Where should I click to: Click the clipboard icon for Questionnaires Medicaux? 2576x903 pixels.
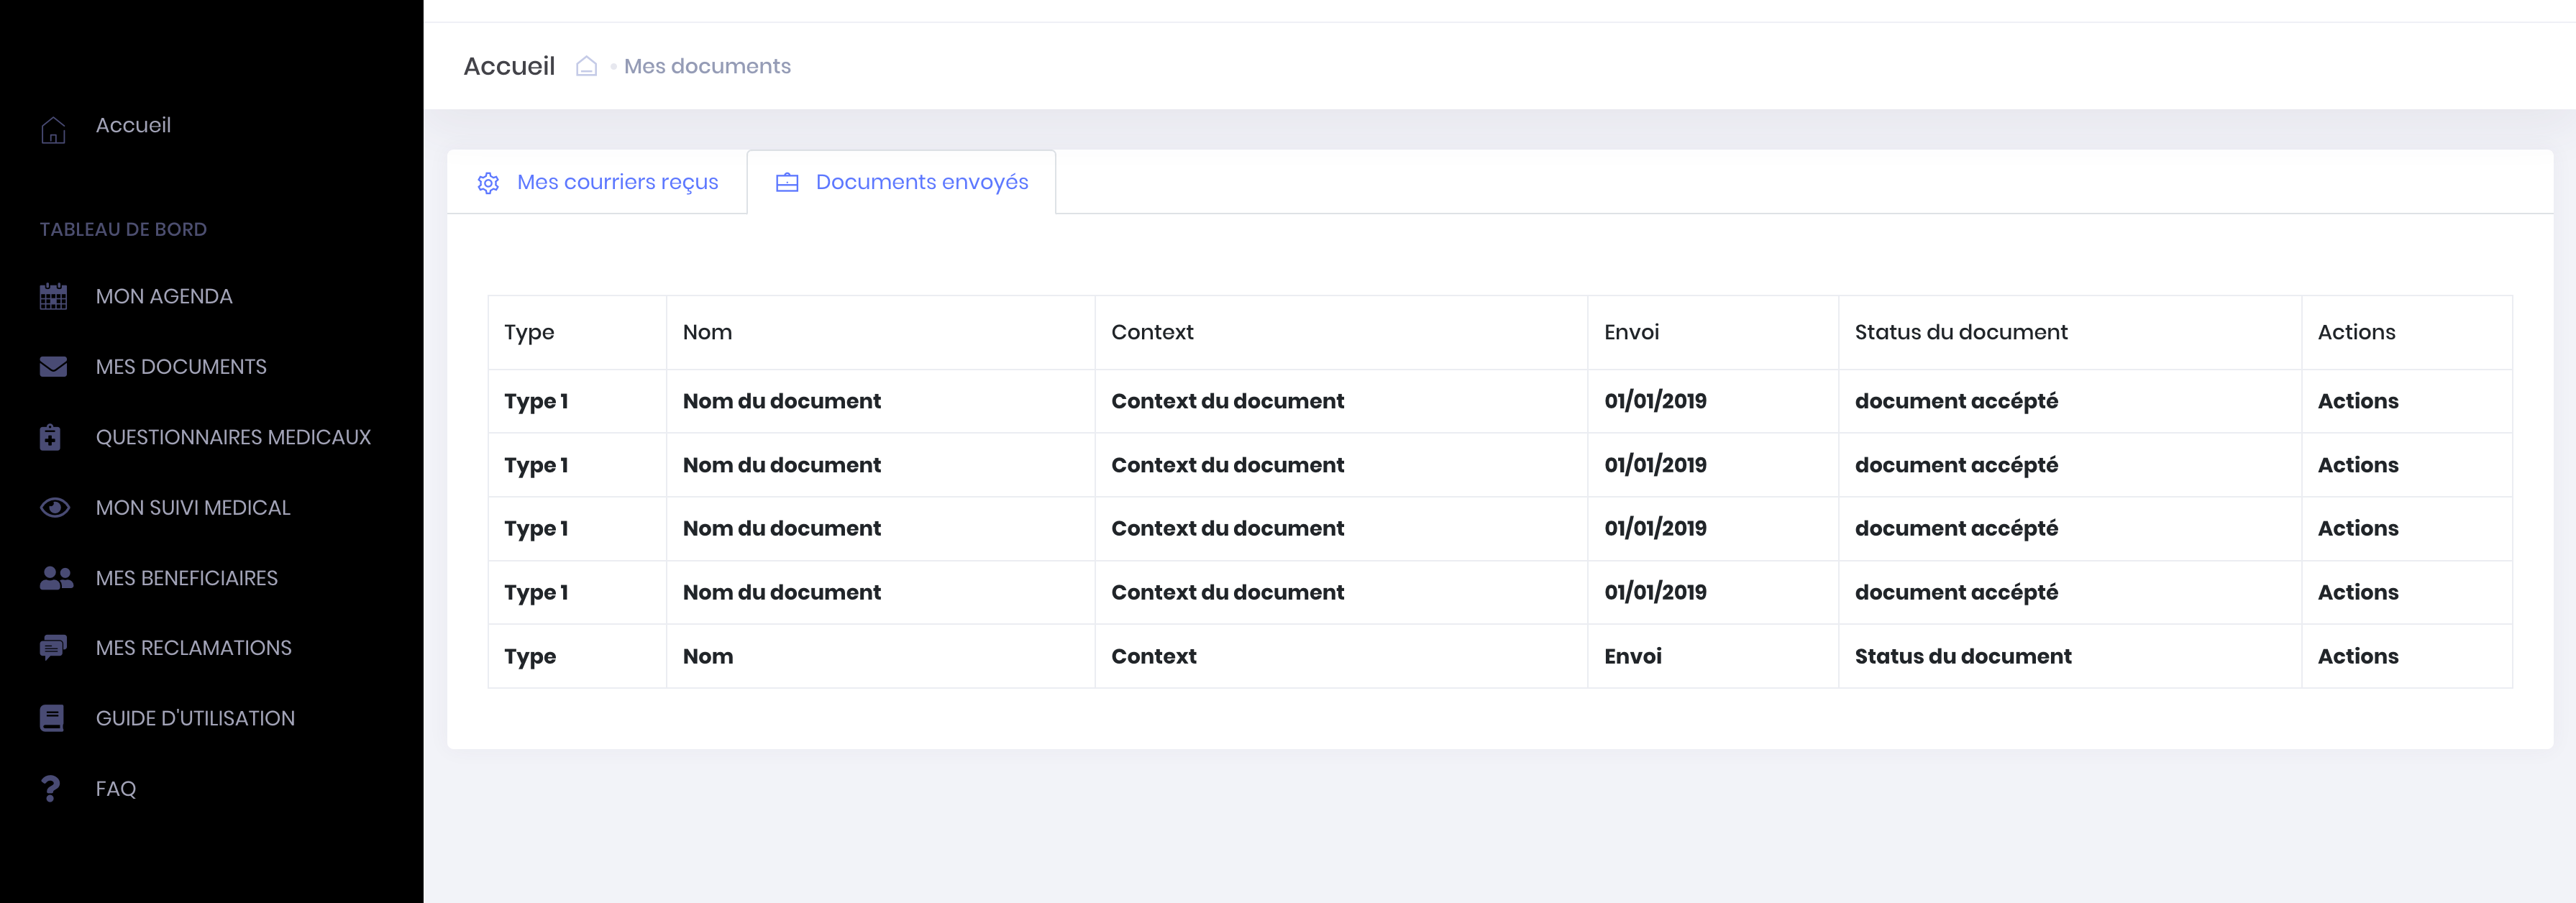(x=51, y=437)
